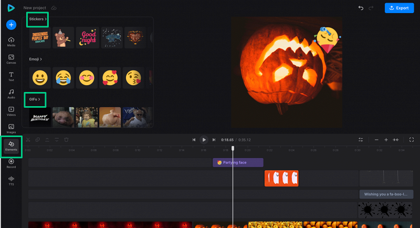Open the Media panel in the sidebar
420x228 pixels.
point(11,42)
